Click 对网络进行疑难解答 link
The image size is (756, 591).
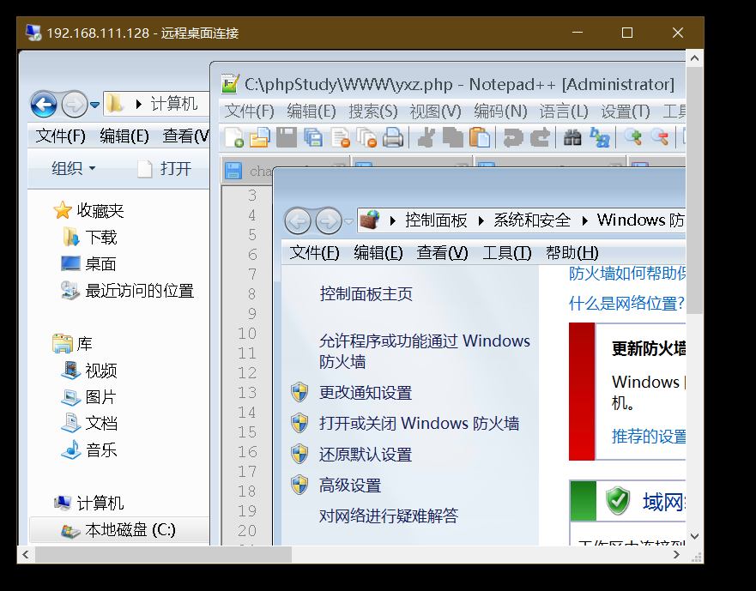coord(389,516)
